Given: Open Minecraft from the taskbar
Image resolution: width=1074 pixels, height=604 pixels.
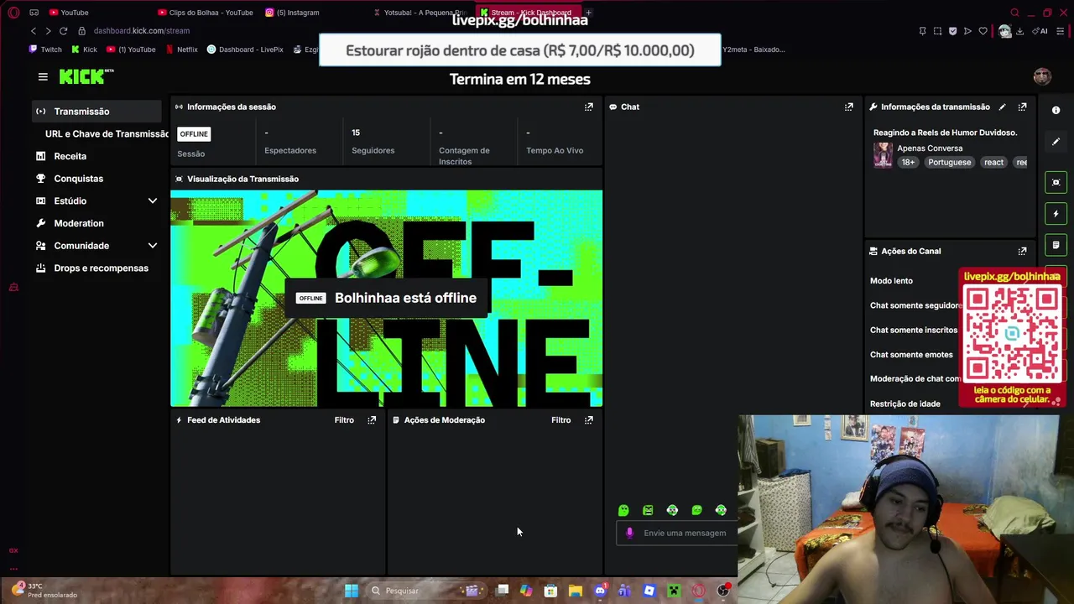Looking at the screenshot, I should (674, 591).
